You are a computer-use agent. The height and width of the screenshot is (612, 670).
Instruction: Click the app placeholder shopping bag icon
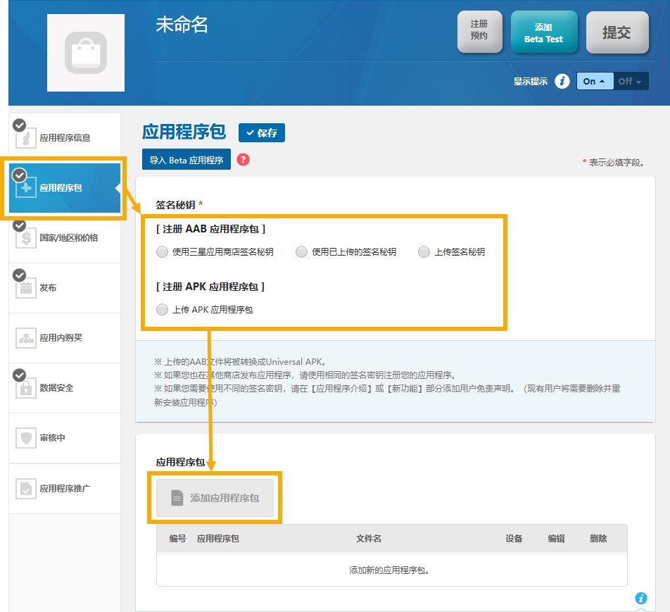pyautogui.click(x=86, y=53)
